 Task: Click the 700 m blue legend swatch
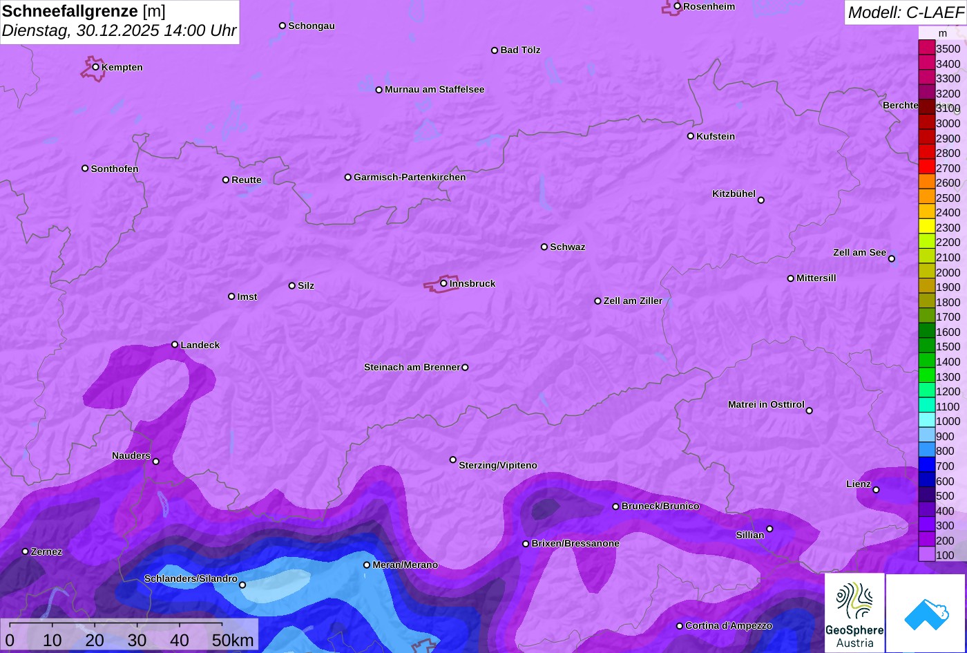coord(926,466)
